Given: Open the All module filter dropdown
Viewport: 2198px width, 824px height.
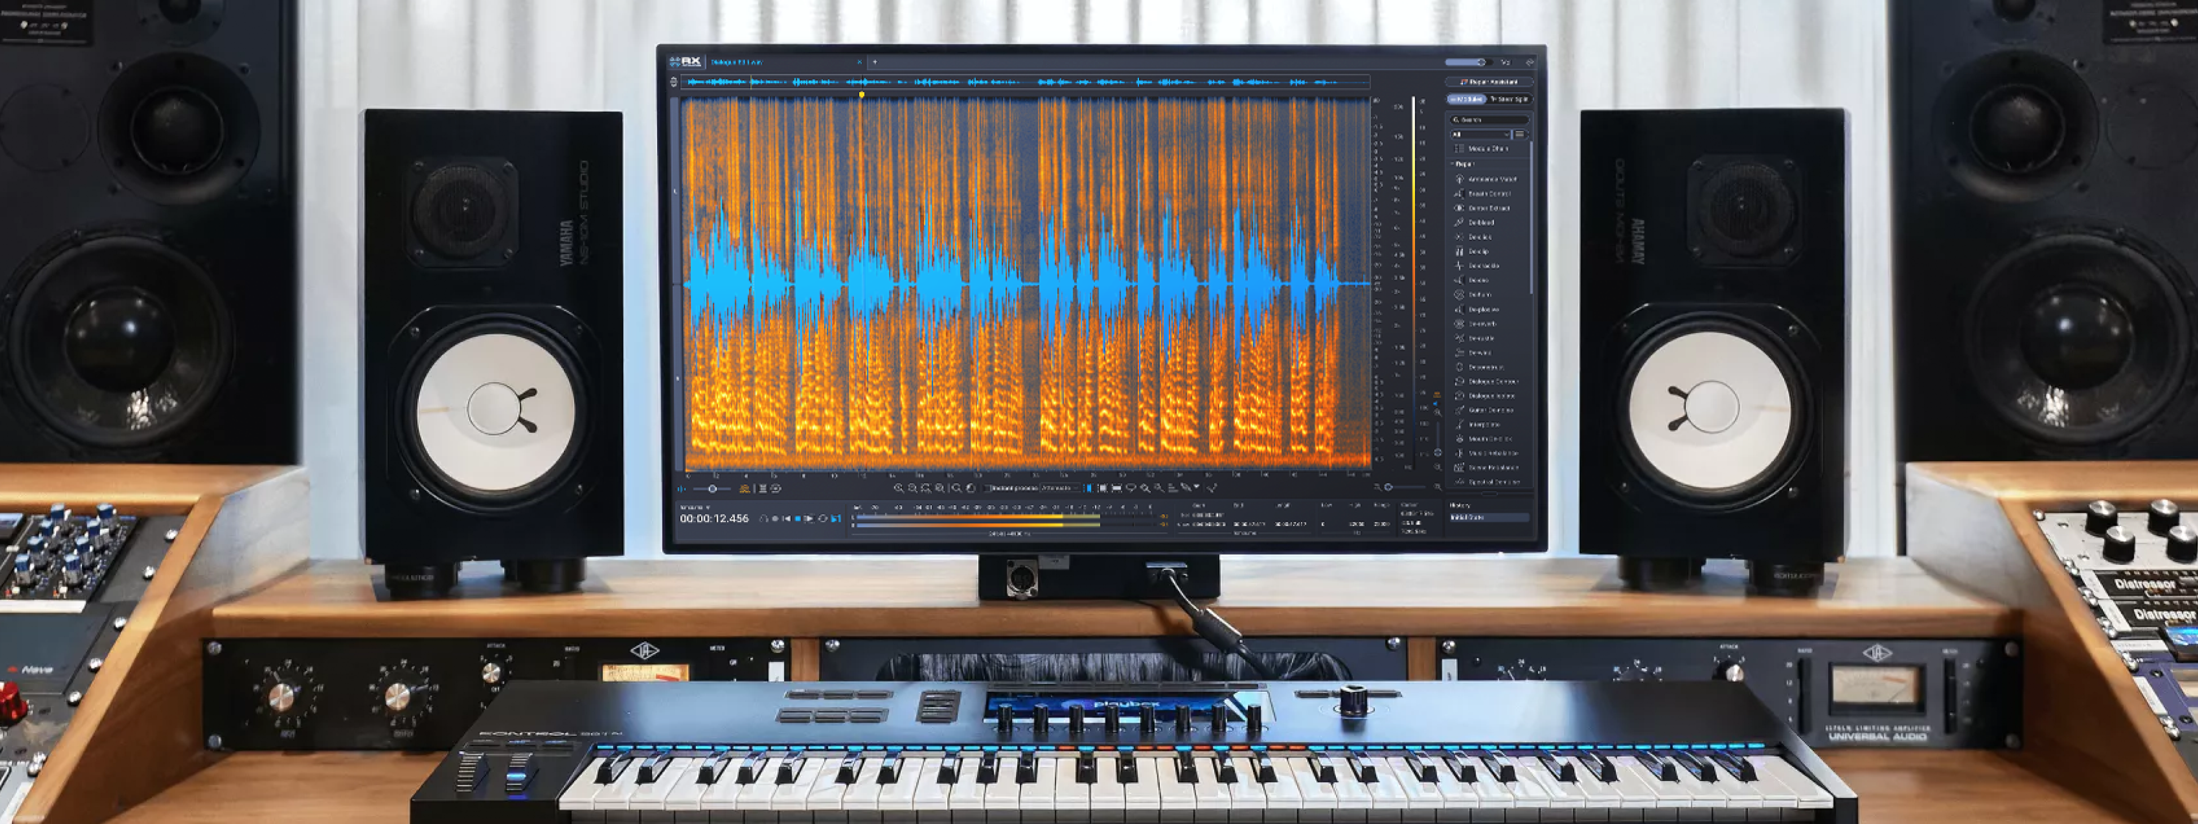Looking at the screenshot, I should 1481,135.
